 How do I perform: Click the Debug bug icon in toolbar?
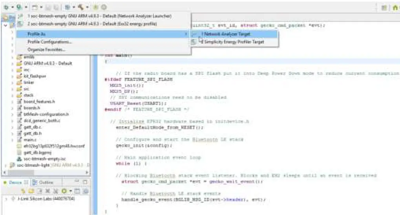click(6, 7)
